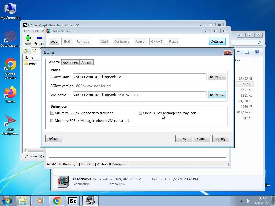
Task: Switch to the Advanced tab
Action: click(71, 62)
